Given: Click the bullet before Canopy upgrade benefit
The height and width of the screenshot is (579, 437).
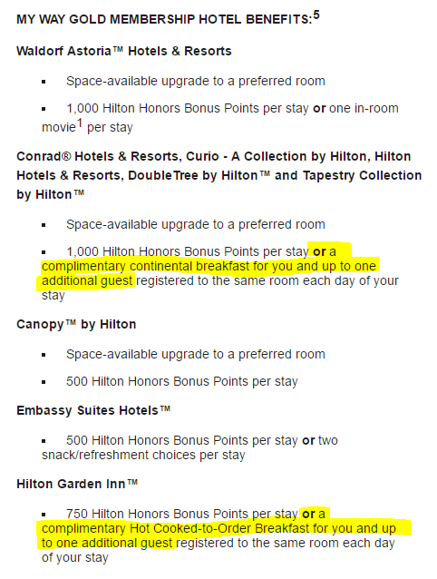Looking at the screenshot, I should [x=44, y=355].
